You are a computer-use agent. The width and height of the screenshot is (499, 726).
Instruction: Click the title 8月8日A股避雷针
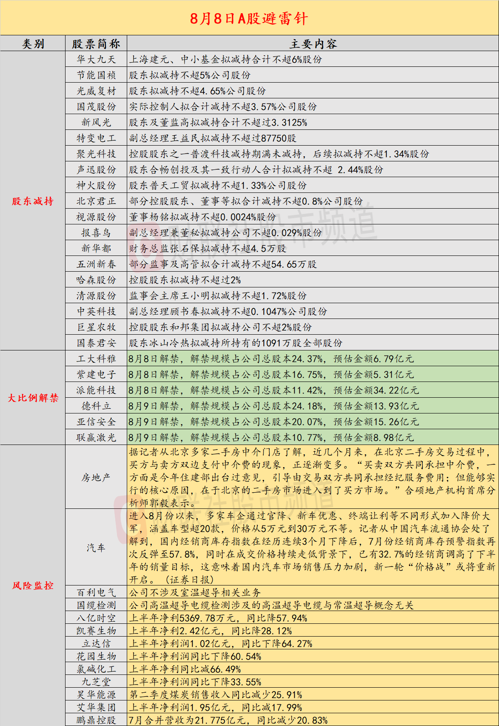[249, 18]
